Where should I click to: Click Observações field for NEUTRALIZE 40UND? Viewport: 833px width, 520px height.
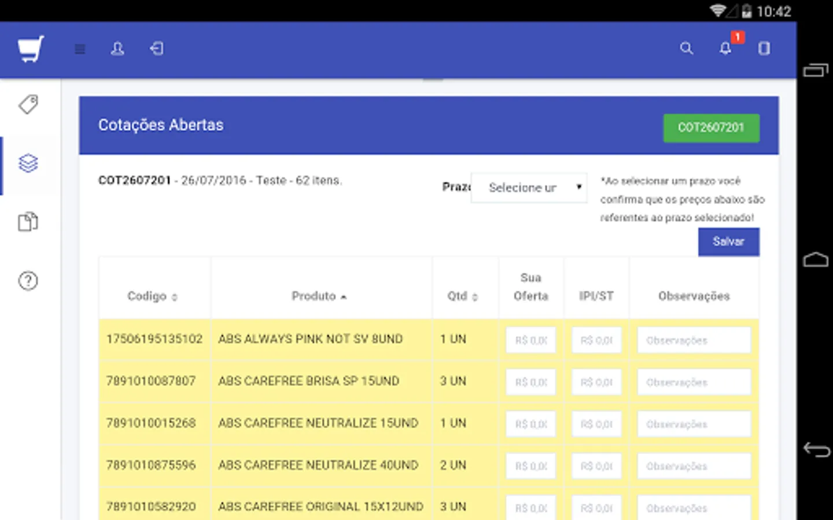[694, 466]
